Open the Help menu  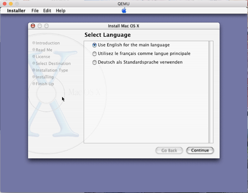(61, 10)
